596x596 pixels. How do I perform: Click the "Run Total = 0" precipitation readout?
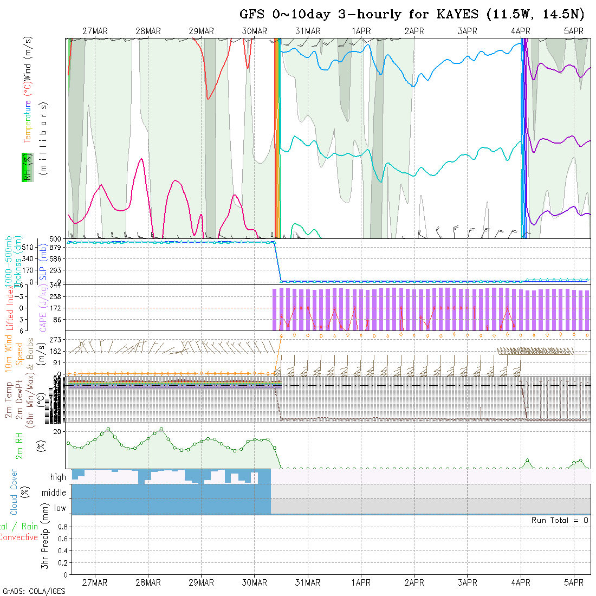tap(560, 520)
